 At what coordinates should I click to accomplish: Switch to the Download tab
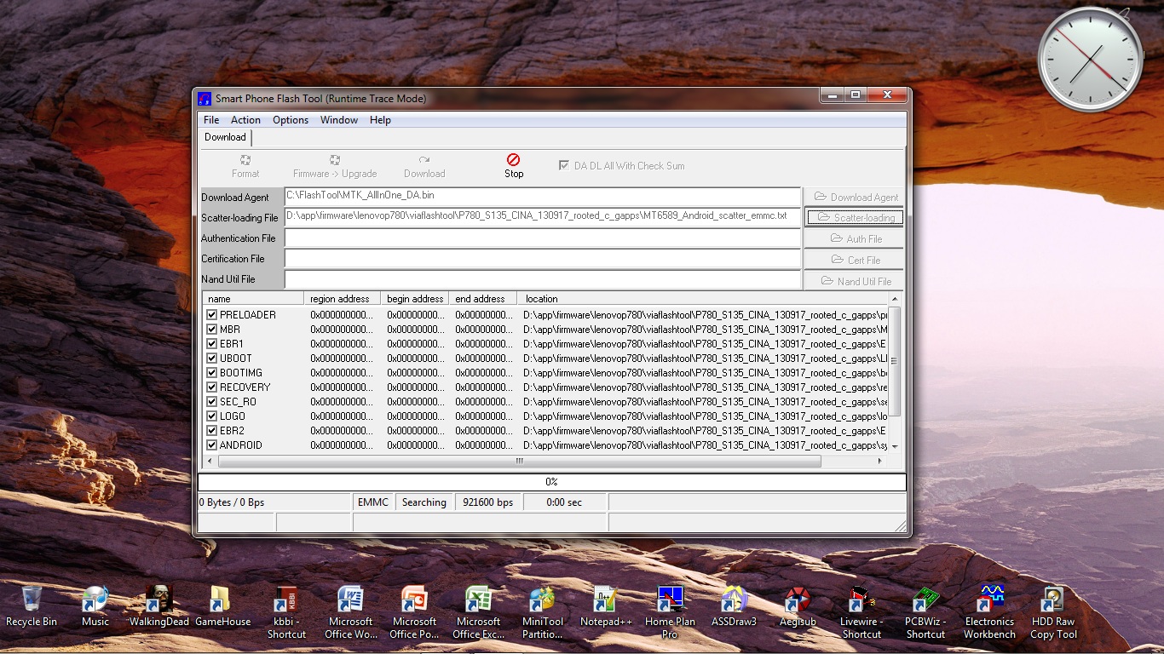tap(224, 137)
